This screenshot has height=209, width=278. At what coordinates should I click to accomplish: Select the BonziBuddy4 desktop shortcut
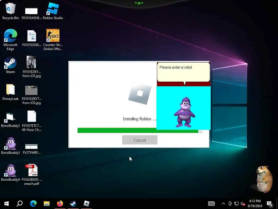coord(10,173)
